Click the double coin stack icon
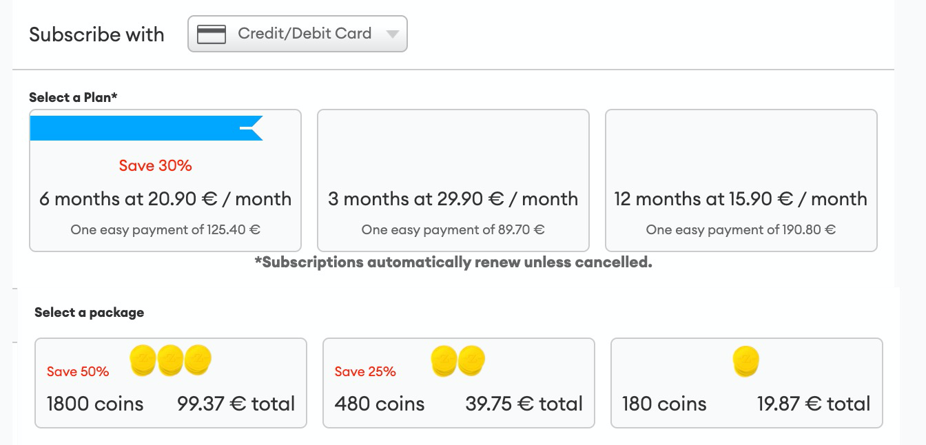Screen dimensions: 926x445 click(458, 362)
